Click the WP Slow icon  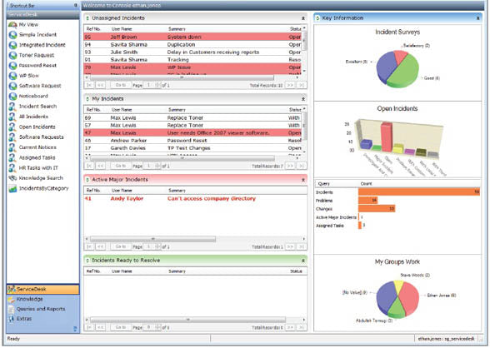12,76
